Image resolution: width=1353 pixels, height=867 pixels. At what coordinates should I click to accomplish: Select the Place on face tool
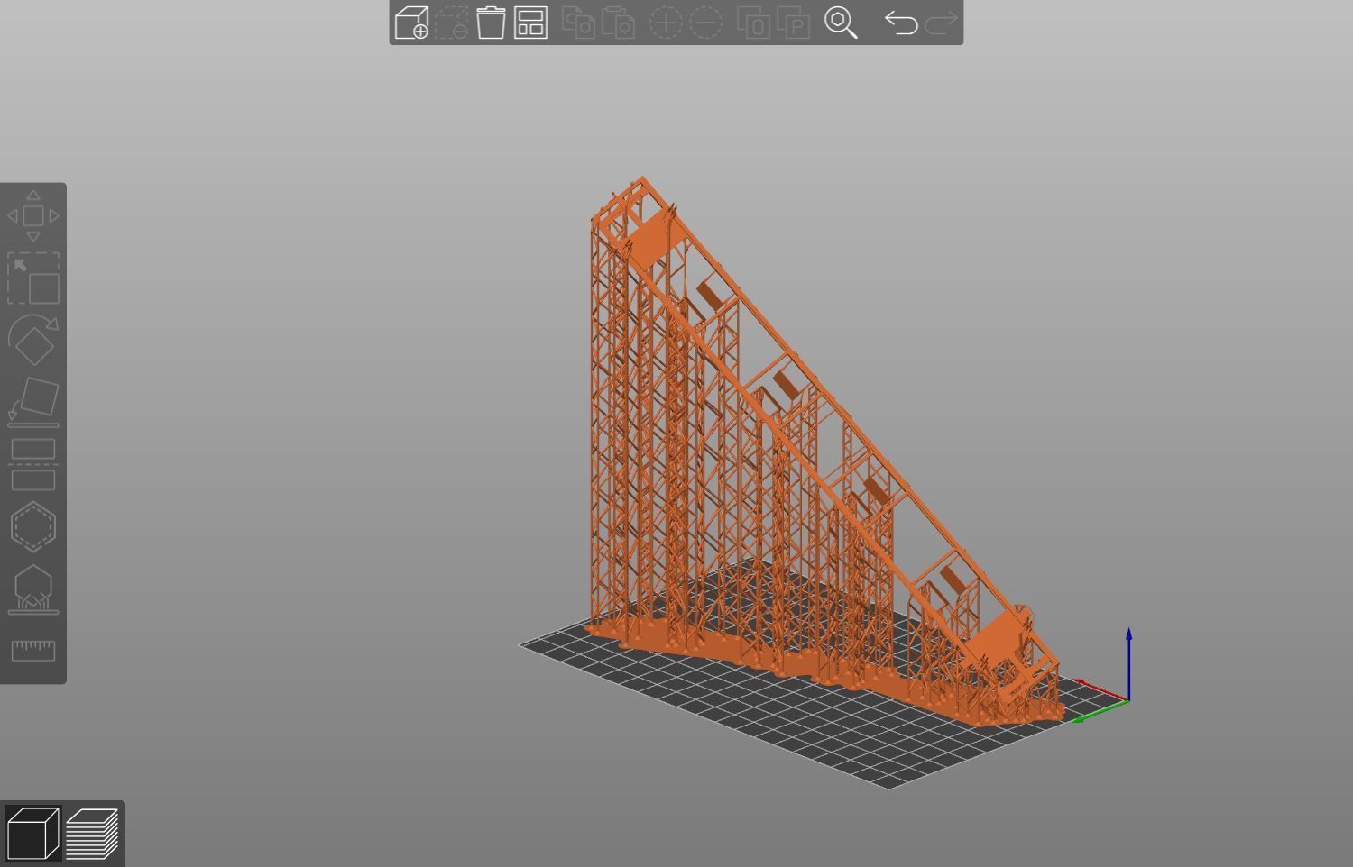pos(33,402)
